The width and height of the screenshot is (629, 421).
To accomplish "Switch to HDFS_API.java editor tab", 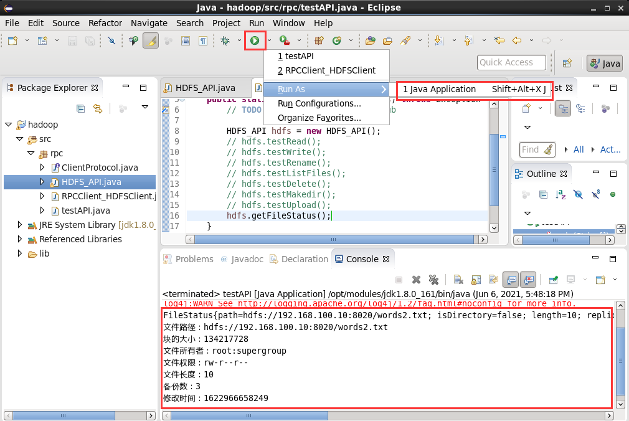I will pyautogui.click(x=205, y=88).
